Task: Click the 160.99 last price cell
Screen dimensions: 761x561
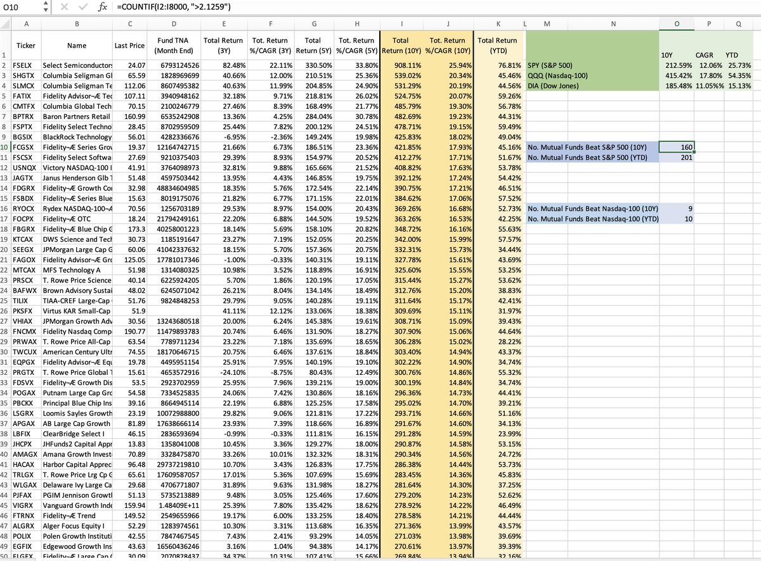Action: pyautogui.click(x=129, y=117)
